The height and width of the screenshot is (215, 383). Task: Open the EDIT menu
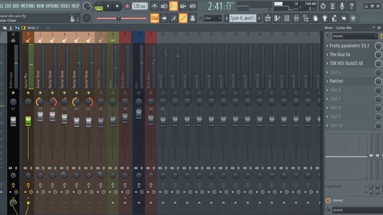pos(8,6)
